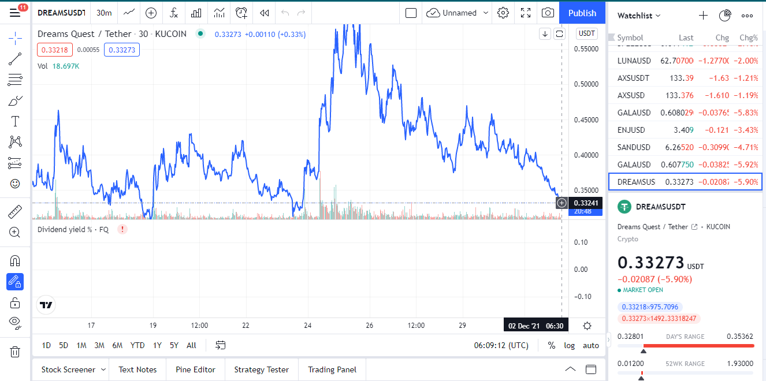Set the 3M time range
Screen dimensions: 766x381
tap(99, 345)
